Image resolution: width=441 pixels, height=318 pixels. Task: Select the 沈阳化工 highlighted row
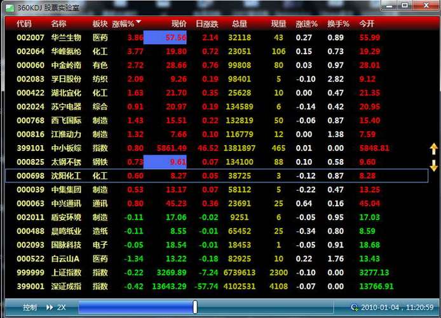[x=66, y=176]
